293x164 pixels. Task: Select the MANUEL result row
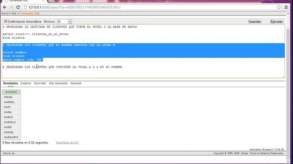(x=11, y=132)
